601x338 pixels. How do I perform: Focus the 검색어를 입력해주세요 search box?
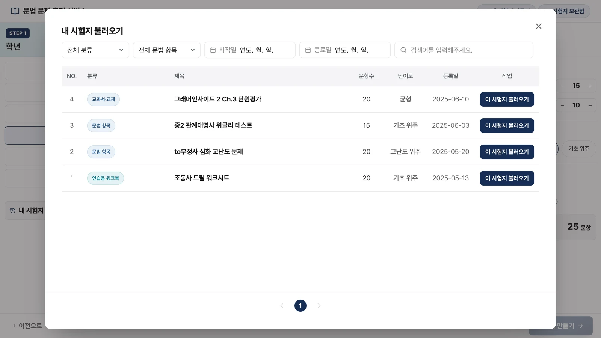click(464, 50)
